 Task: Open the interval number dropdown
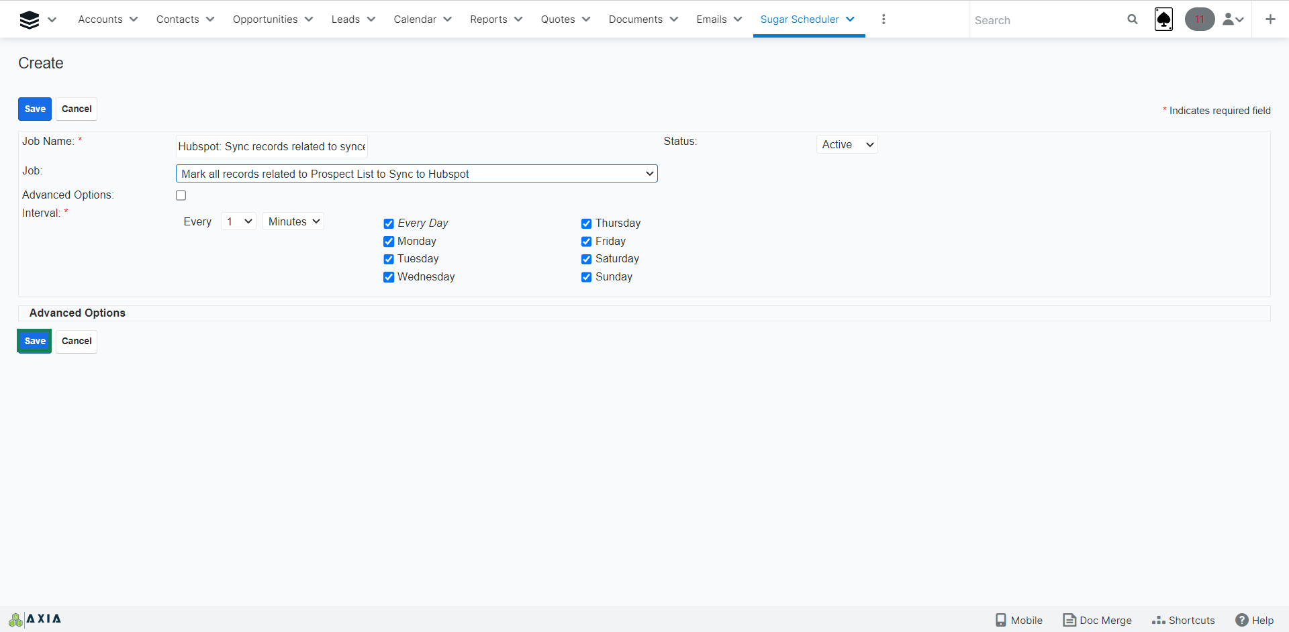pyautogui.click(x=238, y=221)
